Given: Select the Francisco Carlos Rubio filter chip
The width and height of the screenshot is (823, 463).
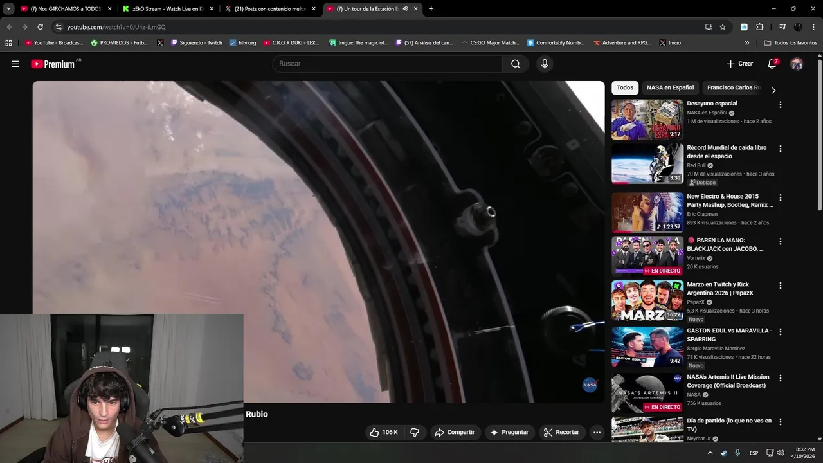Looking at the screenshot, I should 733,87.
